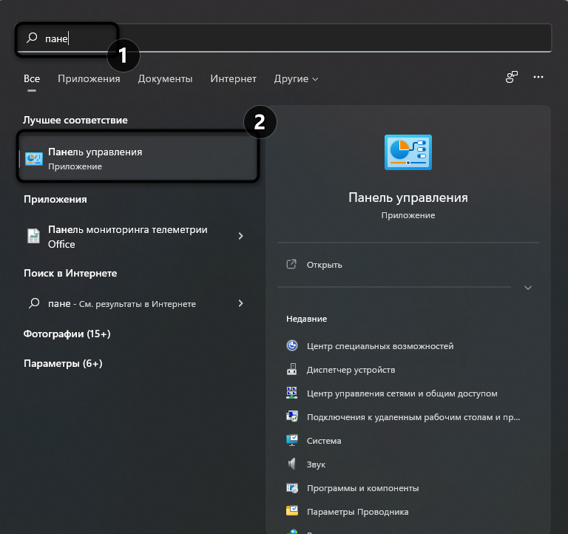Click the Звук speaker icon
The width and height of the screenshot is (568, 534).
(x=292, y=464)
